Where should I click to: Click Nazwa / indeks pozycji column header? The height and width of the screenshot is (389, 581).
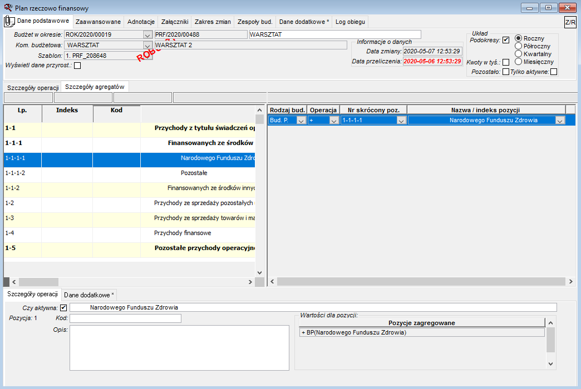486,110
